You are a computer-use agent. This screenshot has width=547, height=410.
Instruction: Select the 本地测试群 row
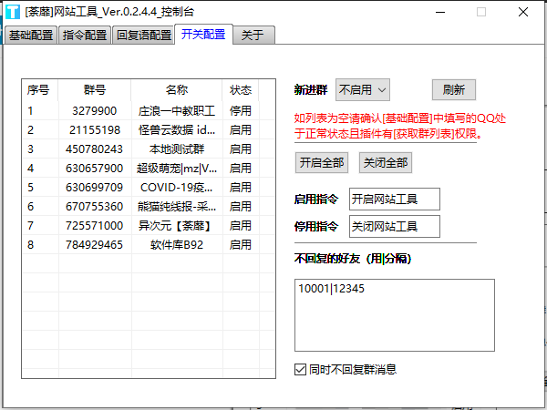tap(176, 149)
